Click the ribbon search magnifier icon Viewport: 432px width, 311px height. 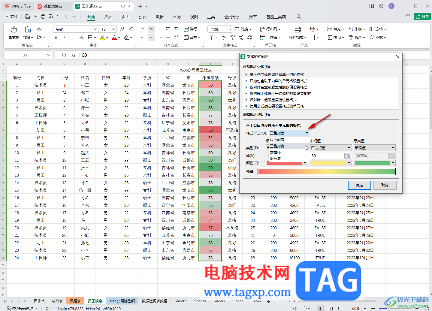point(299,17)
